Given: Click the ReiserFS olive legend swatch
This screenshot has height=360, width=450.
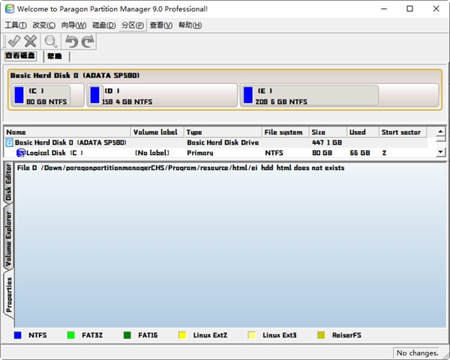Looking at the screenshot, I should (321, 335).
